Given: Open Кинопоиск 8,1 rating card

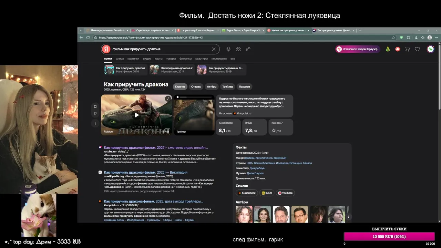Looking at the screenshot, I should (229, 127).
